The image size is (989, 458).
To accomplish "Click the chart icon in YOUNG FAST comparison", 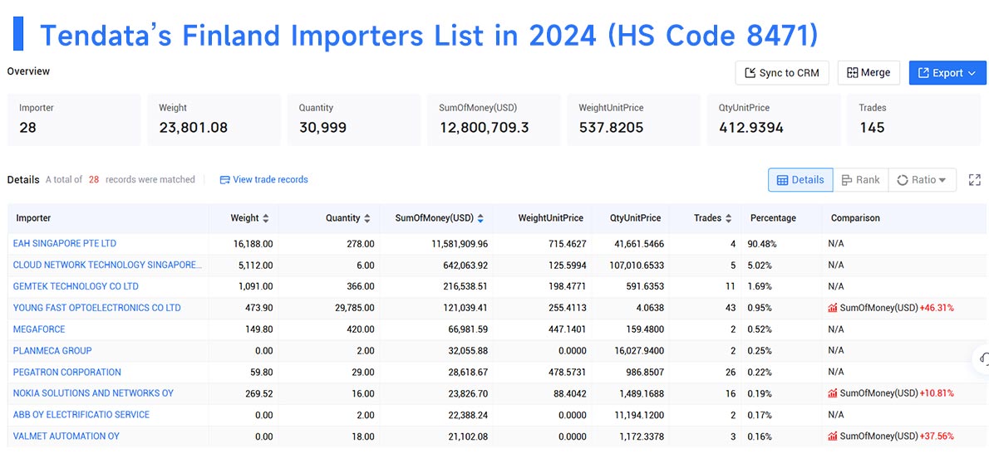I will (834, 308).
